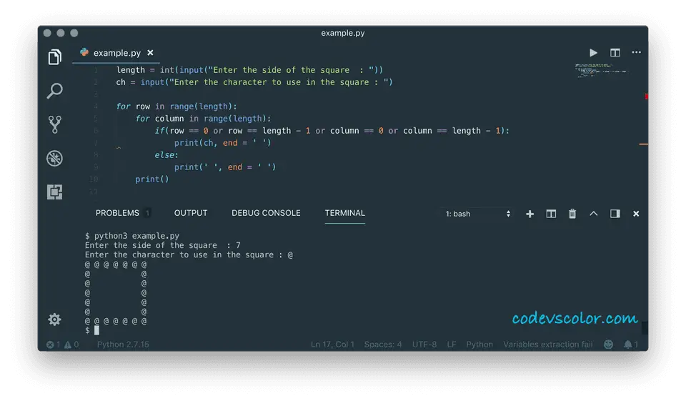Viewport: 686px width, 401px height.
Task: Click the 'for row in range(length)' line
Action: (177, 107)
